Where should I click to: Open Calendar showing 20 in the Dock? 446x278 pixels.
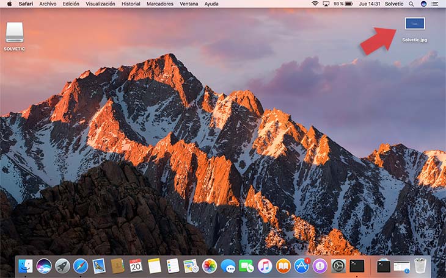click(136, 266)
